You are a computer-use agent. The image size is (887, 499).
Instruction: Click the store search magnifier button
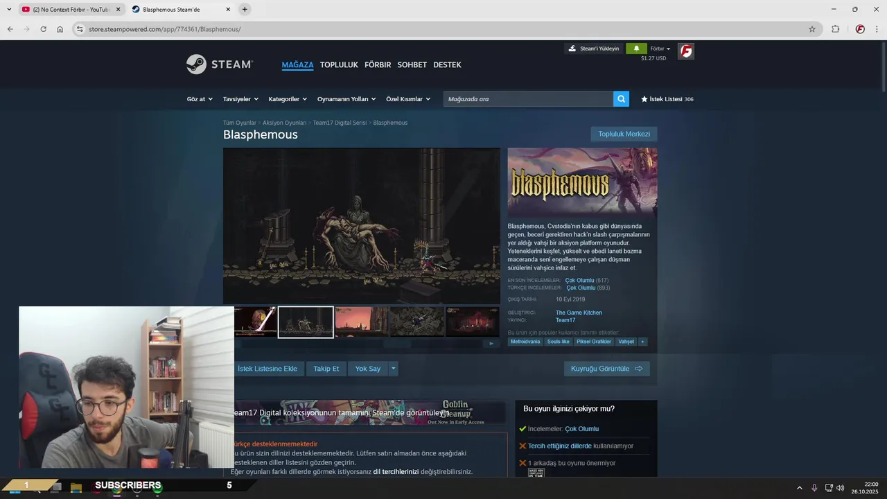(x=621, y=99)
